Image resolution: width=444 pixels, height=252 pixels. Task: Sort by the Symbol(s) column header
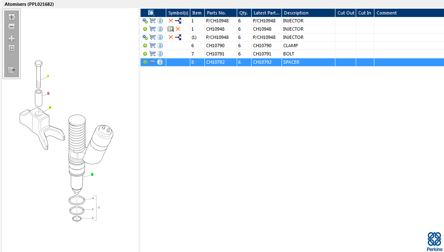(178, 13)
